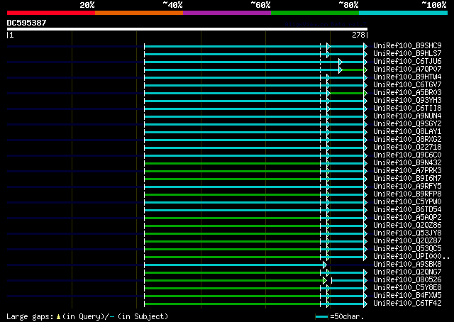The width and height of the screenshot is (454, 322).
Task: Click the UniRef100_Q2QZ87 label
Action: (407, 241)
